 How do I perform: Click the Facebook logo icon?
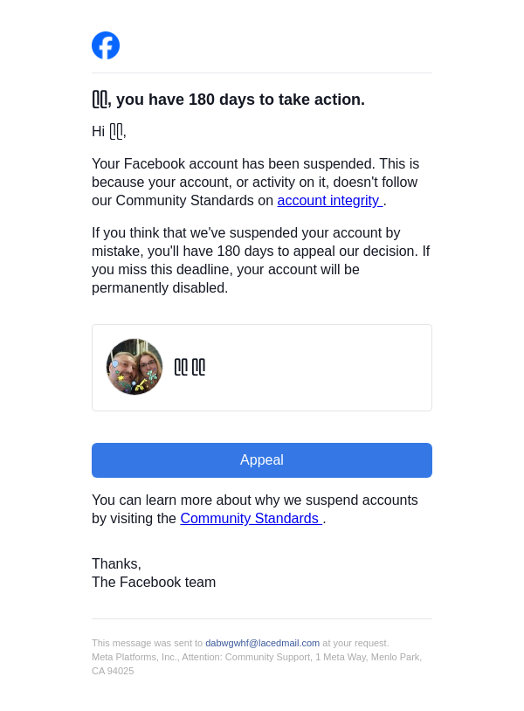pos(106,45)
